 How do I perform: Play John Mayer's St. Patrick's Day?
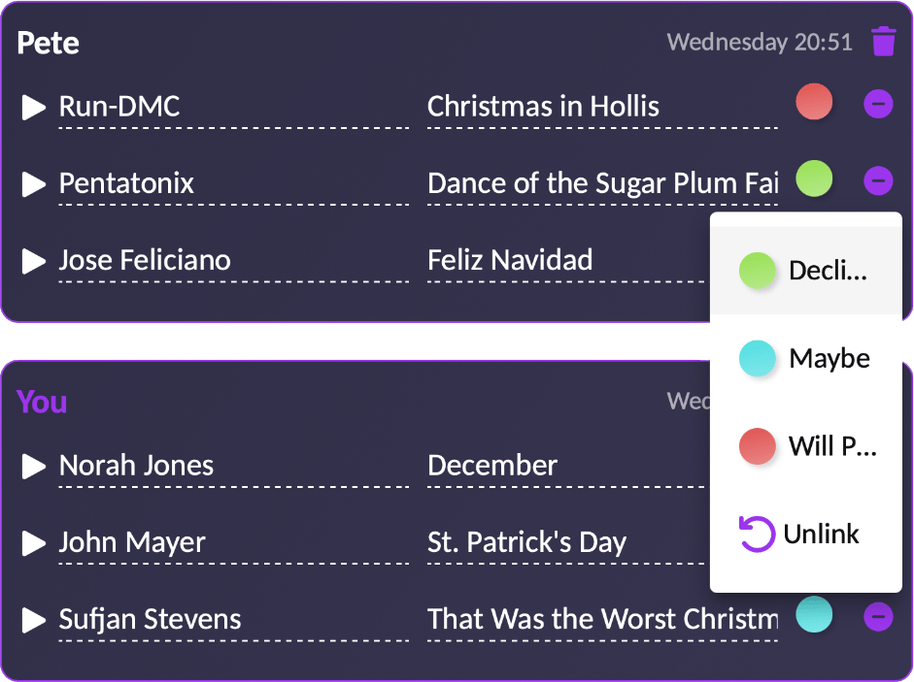point(34,542)
